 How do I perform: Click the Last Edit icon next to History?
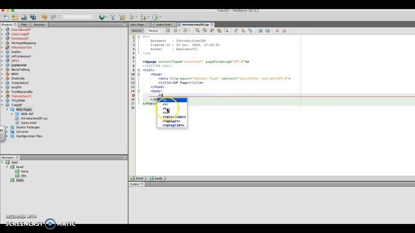click(x=168, y=30)
